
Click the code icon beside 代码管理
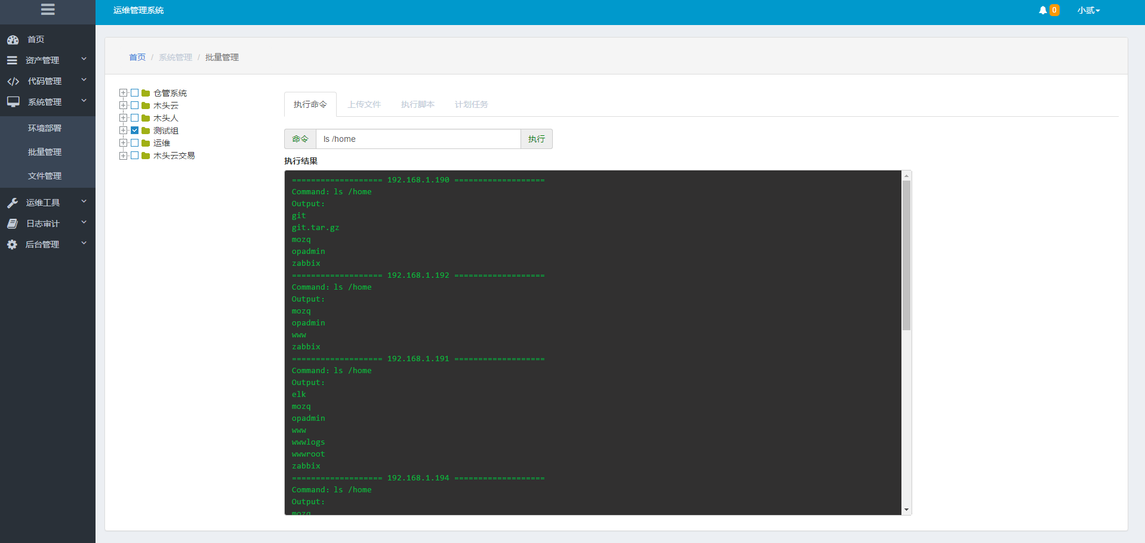pyautogui.click(x=13, y=81)
